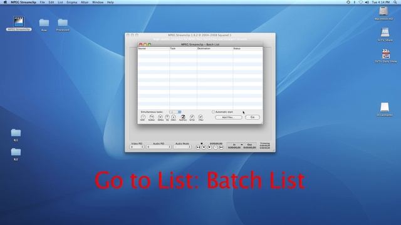Click the Redirect icon in Batch List
Image resolution: width=401 pixels, height=225 pixels.
183,117
